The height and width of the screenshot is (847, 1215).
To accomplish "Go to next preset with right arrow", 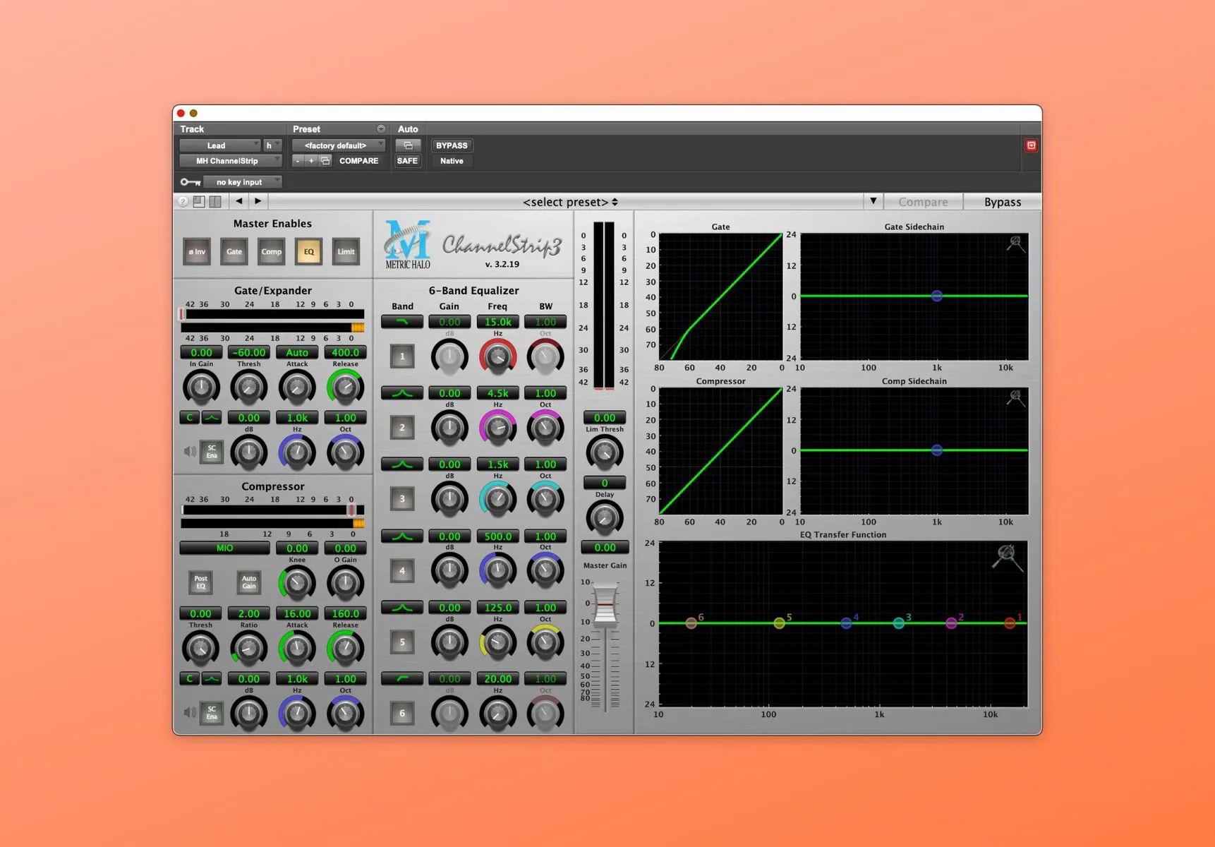I will point(258,201).
